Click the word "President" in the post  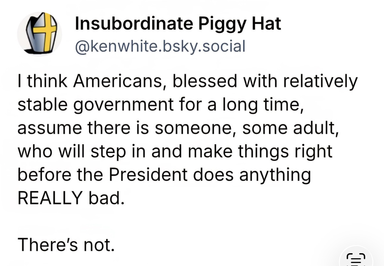148,174
